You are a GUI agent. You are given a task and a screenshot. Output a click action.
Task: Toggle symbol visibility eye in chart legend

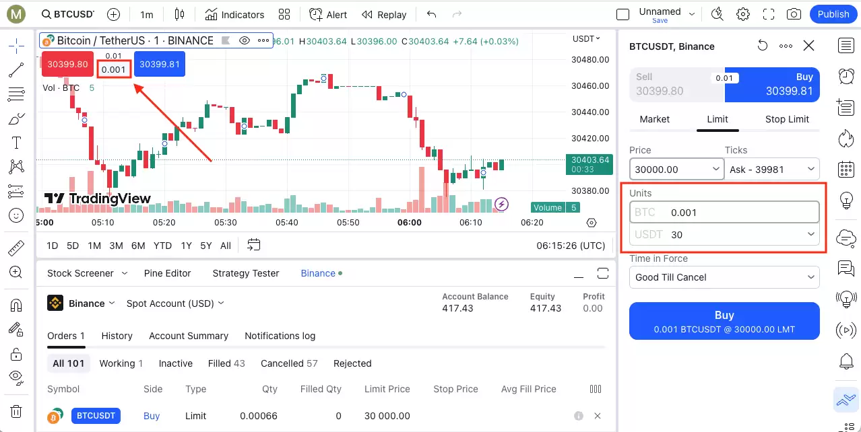tap(245, 40)
